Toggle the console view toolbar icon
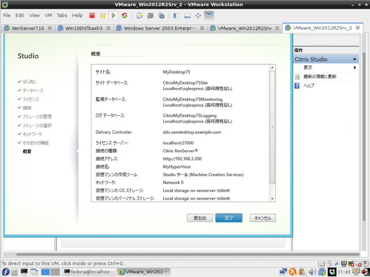The width and height of the screenshot is (370, 277). (x=209, y=16)
